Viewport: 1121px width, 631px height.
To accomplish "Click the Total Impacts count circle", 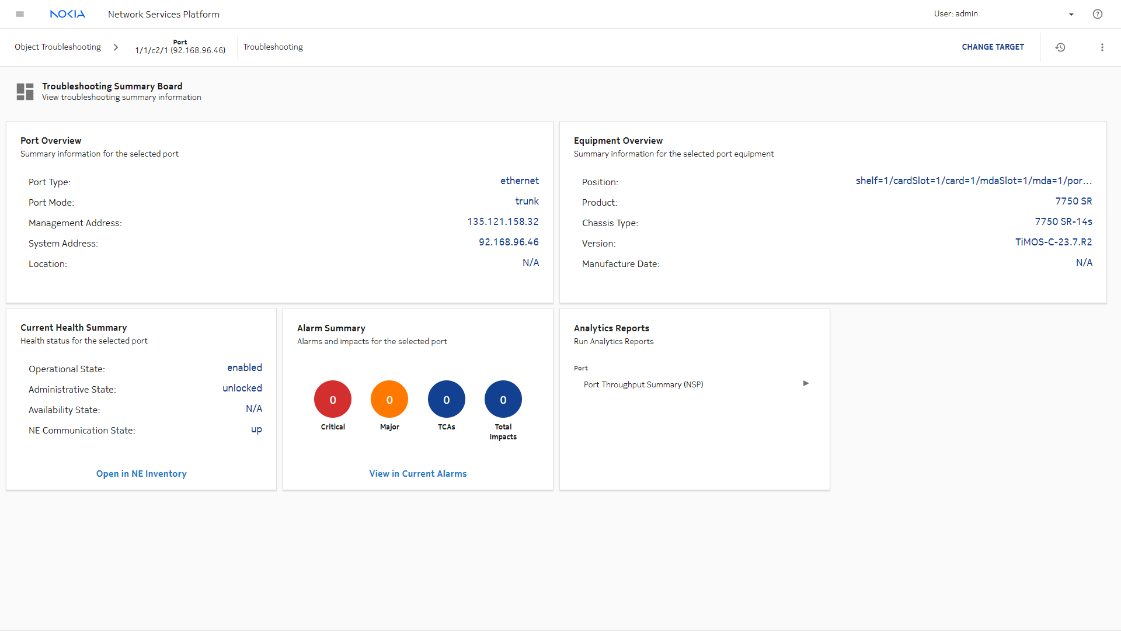I will [503, 400].
